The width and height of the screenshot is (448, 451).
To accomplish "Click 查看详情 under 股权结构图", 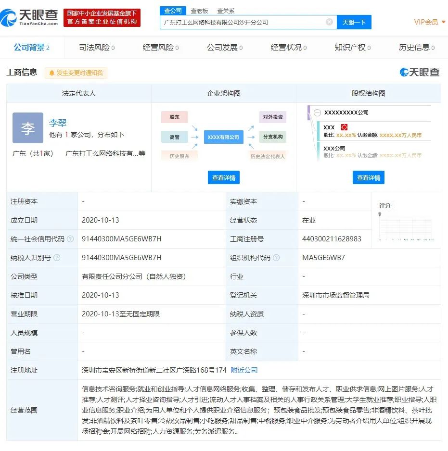I will (368, 177).
